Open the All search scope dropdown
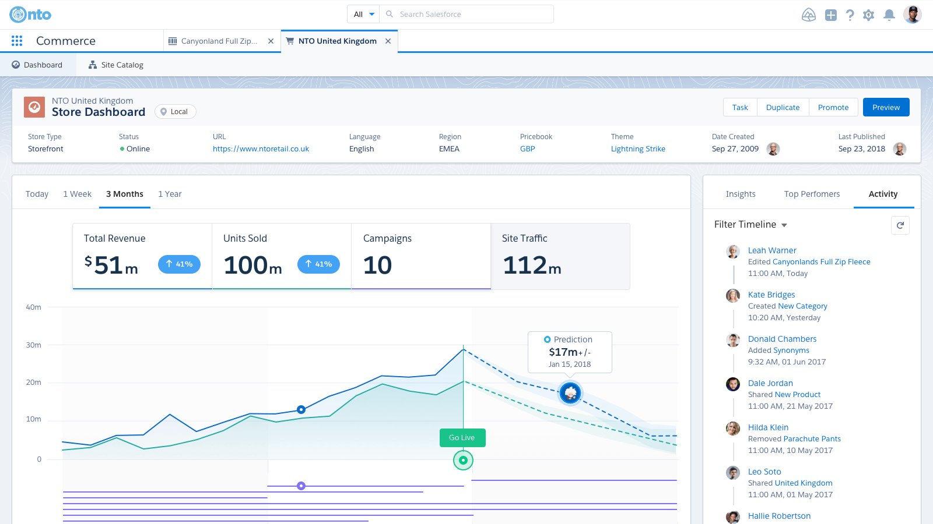Screen dimensions: 933x524 tap(363, 14)
